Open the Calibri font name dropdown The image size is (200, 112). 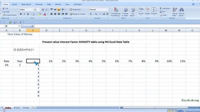[33, 10]
